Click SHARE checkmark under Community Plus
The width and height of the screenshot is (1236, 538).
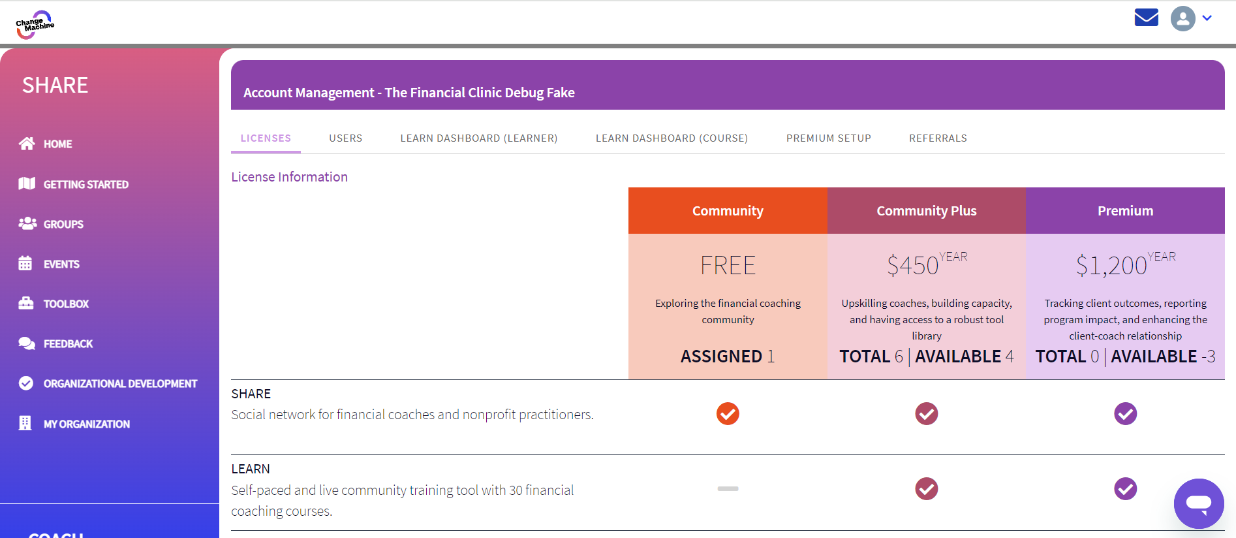click(x=926, y=413)
